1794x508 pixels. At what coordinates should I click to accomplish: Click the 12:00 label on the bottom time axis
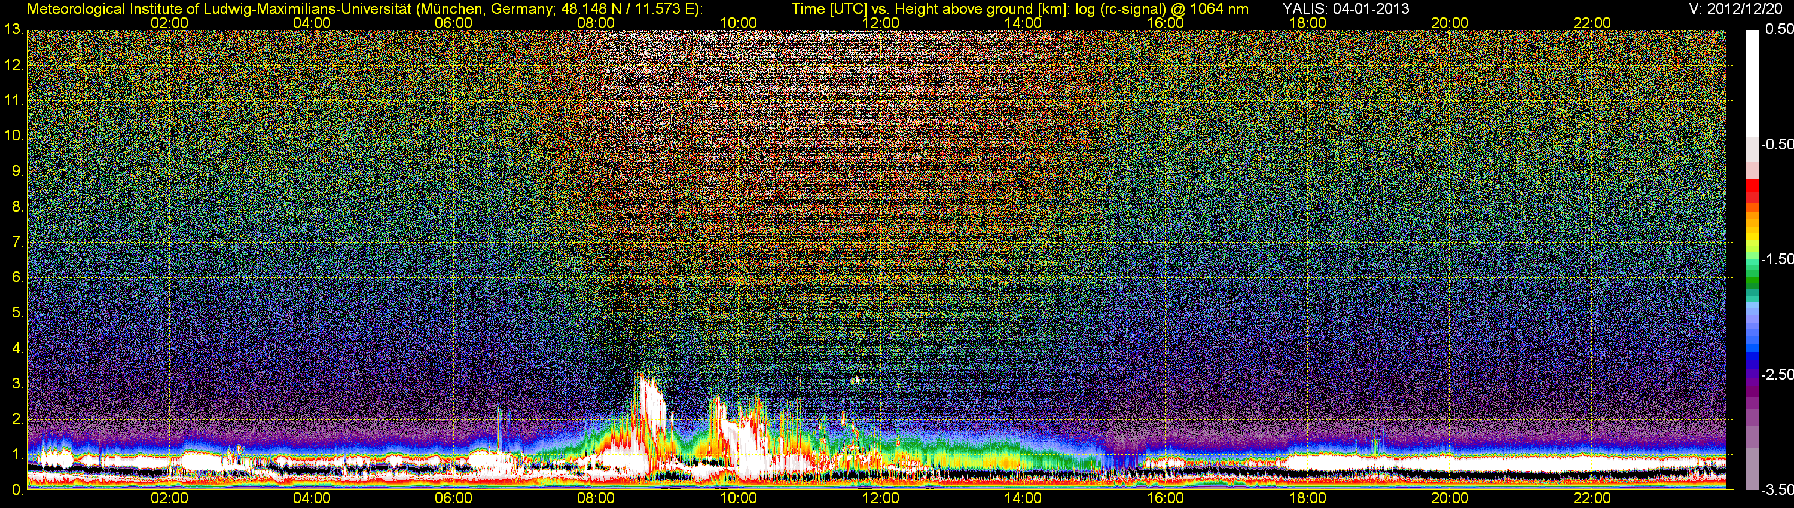click(880, 498)
